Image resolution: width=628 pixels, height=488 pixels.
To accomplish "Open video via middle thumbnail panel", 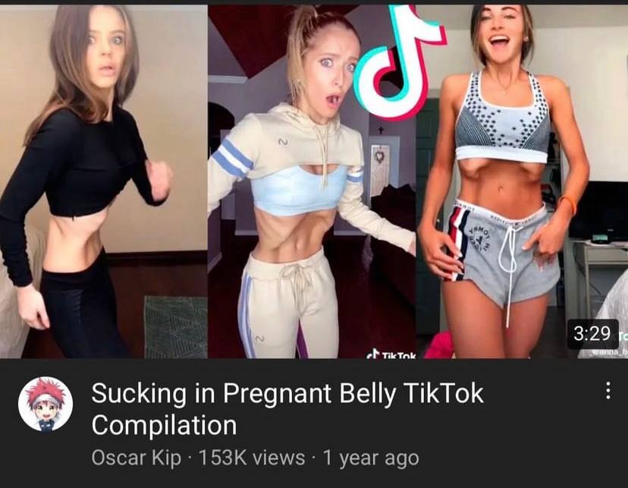I will [312, 181].
